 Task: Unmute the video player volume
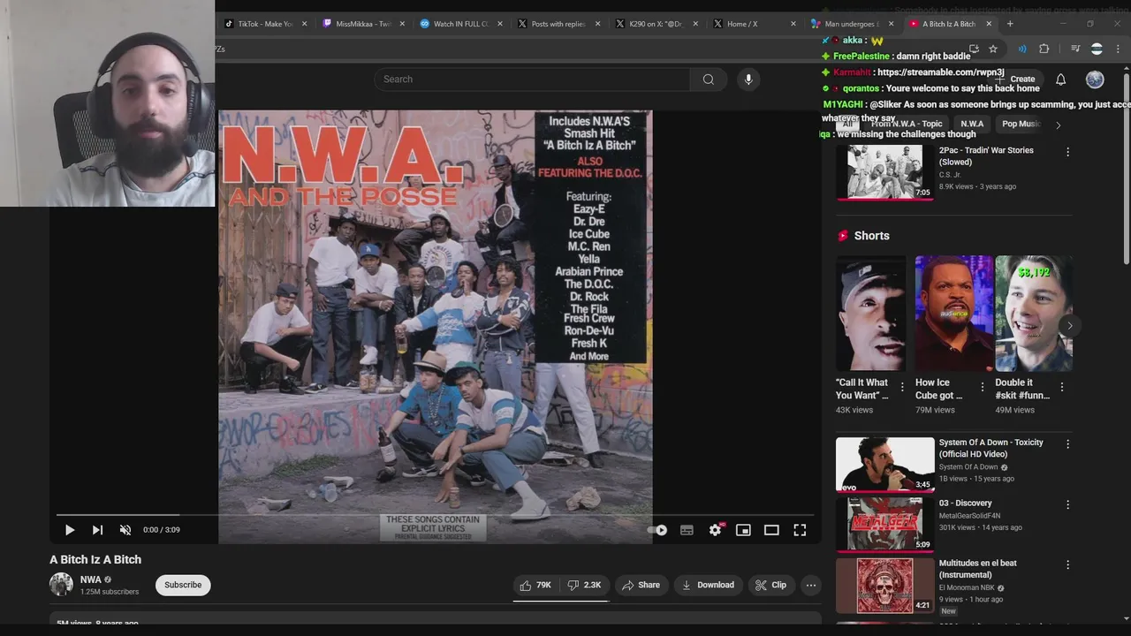click(x=125, y=530)
